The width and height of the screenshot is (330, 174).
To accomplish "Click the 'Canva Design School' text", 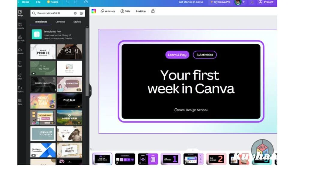I will (x=191, y=110).
